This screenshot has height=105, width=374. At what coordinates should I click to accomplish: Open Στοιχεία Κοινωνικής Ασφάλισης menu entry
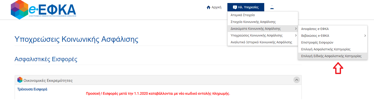253,22
